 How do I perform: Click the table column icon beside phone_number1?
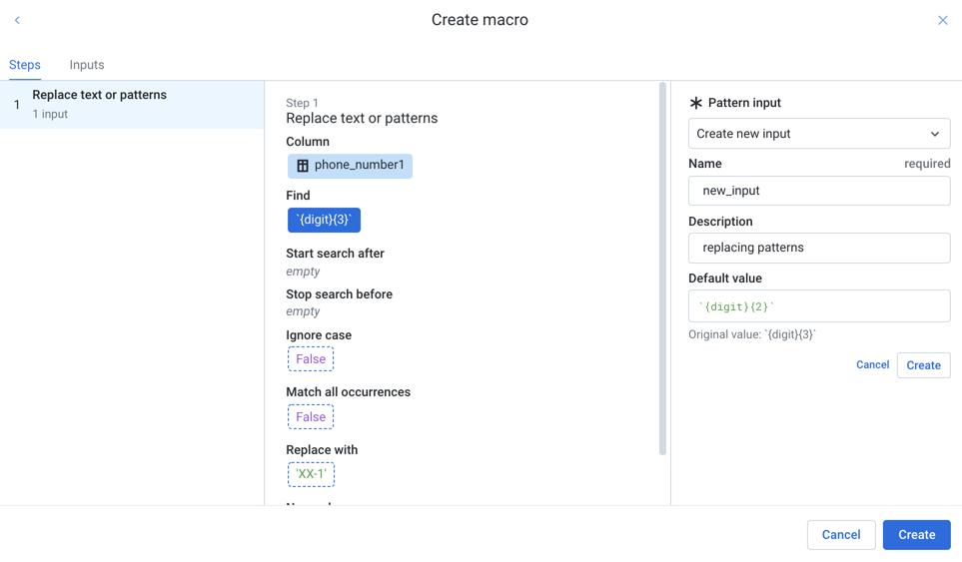coord(303,166)
